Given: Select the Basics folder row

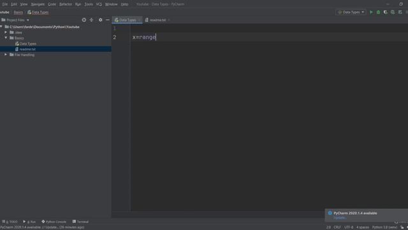Looking at the screenshot, I should point(55,38).
